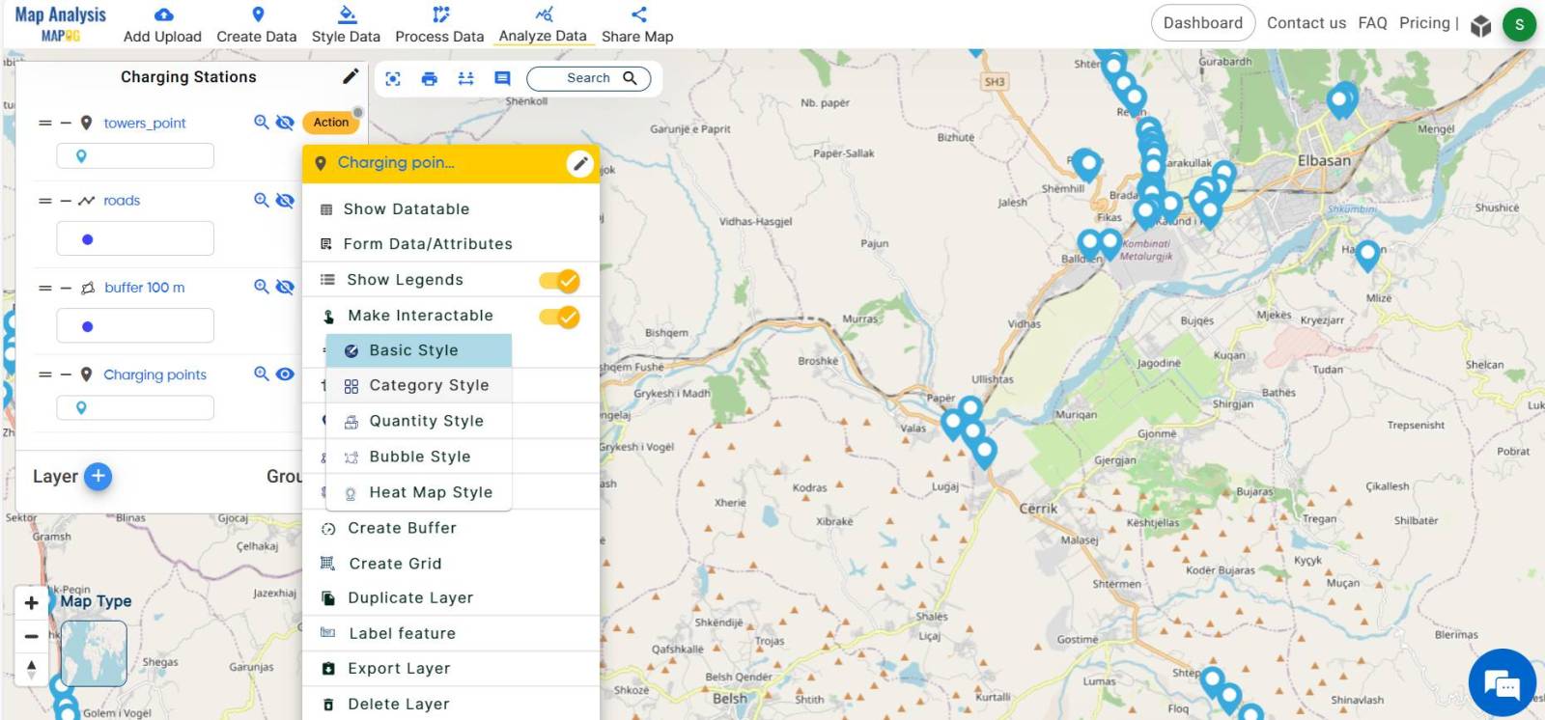This screenshot has height=720, width=1545.
Task: Click the 3D cube icon in header
Action: coord(1480,25)
